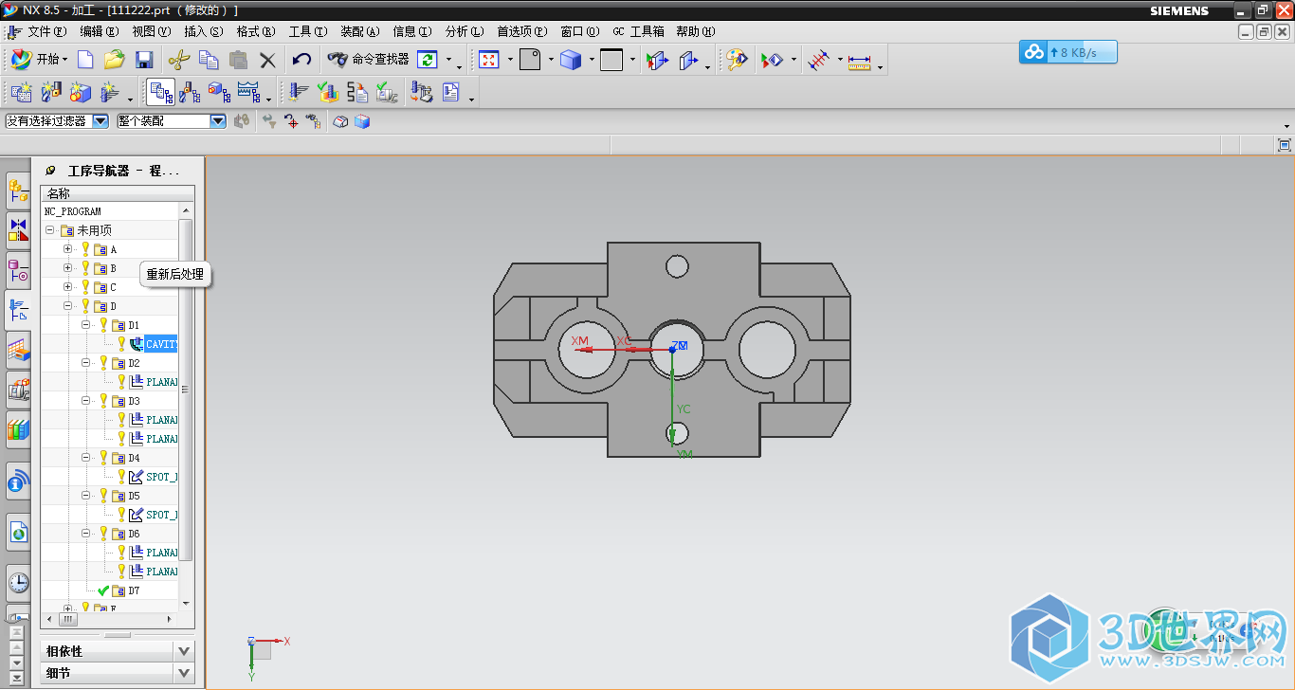Select the PLANAR operation under D2
1295x690 pixels.
[x=161, y=382]
